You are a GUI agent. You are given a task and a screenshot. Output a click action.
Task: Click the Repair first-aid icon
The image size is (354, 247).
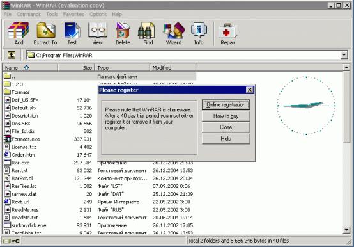pos(227,33)
